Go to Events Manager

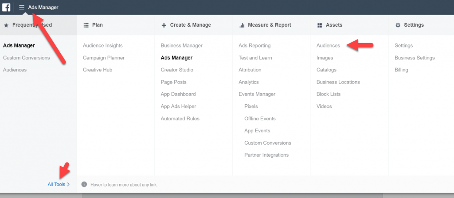pos(257,94)
